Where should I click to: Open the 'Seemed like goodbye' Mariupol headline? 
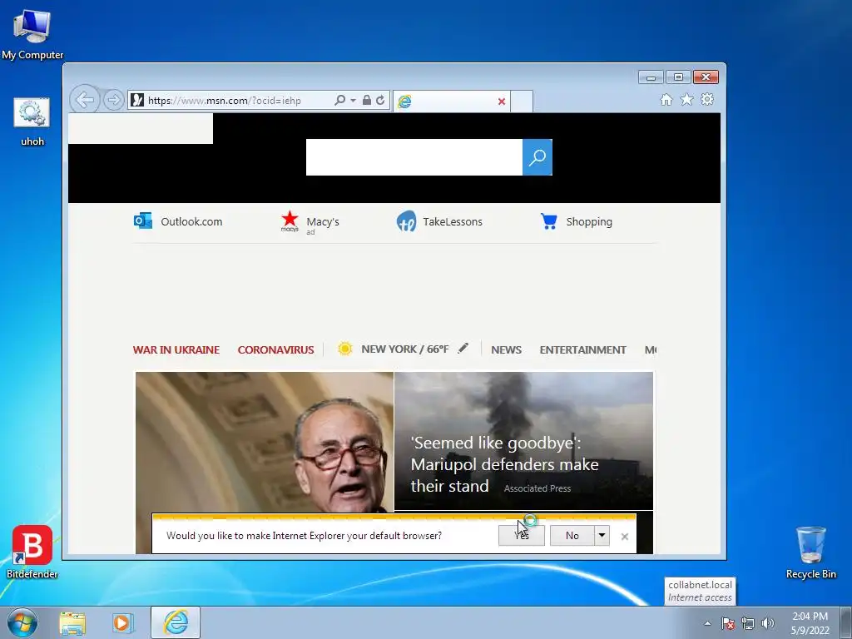pyautogui.click(x=504, y=464)
